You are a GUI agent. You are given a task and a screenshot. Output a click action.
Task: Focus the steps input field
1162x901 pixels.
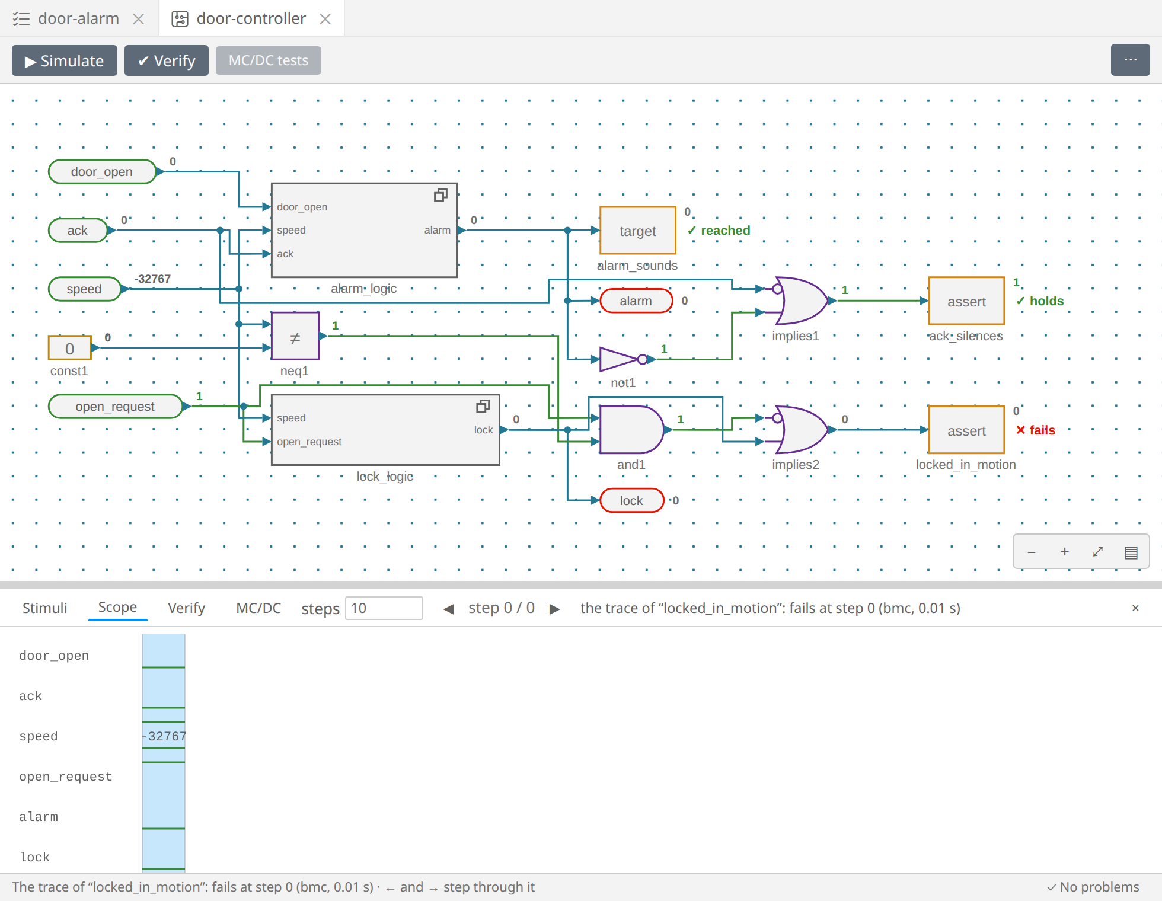[384, 608]
